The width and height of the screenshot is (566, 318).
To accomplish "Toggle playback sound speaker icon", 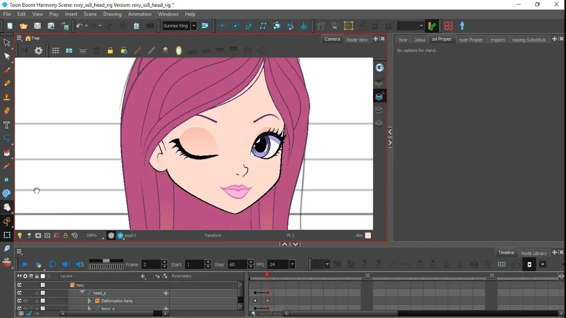I will tap(66, 265).
